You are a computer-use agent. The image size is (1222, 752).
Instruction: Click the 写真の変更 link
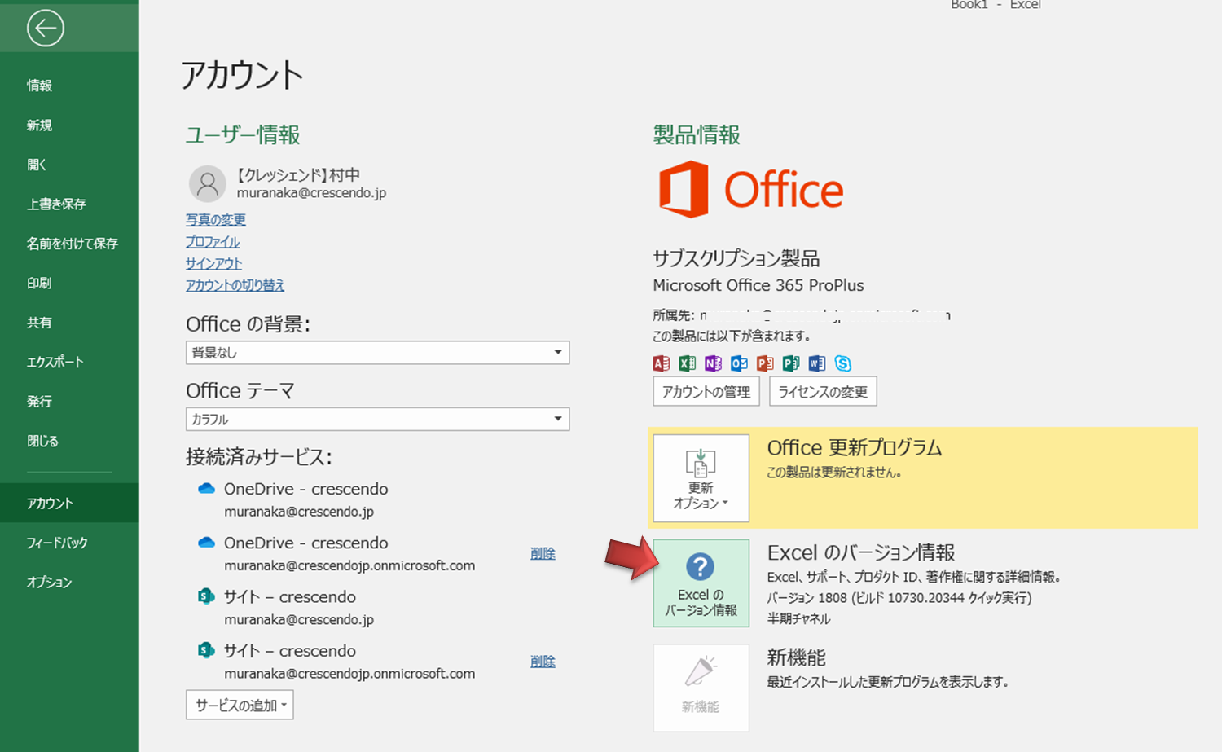(x=215, y=220)
